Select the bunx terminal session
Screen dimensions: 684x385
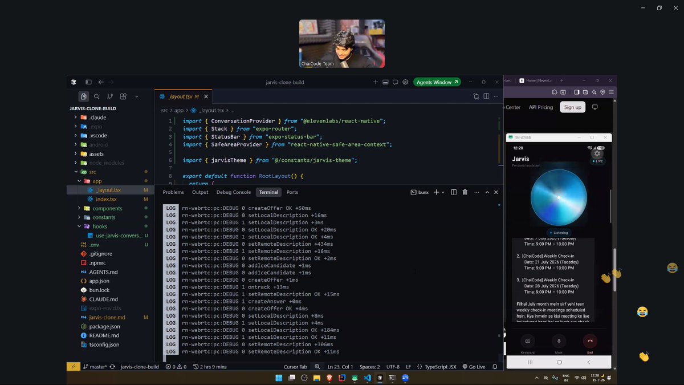coord(420,192)
